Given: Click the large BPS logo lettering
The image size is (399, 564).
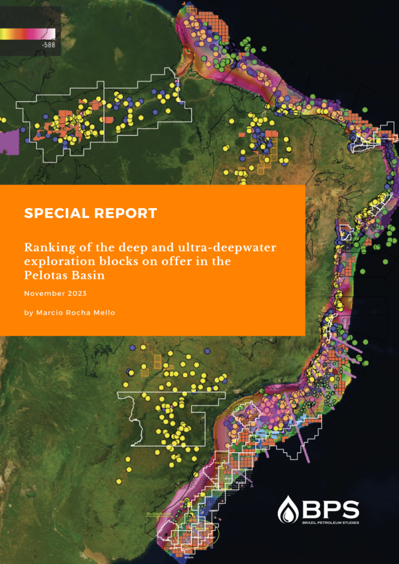Looking at the screenshot, I should point(330,507).
